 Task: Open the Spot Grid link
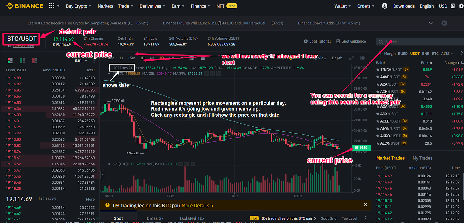329,218
